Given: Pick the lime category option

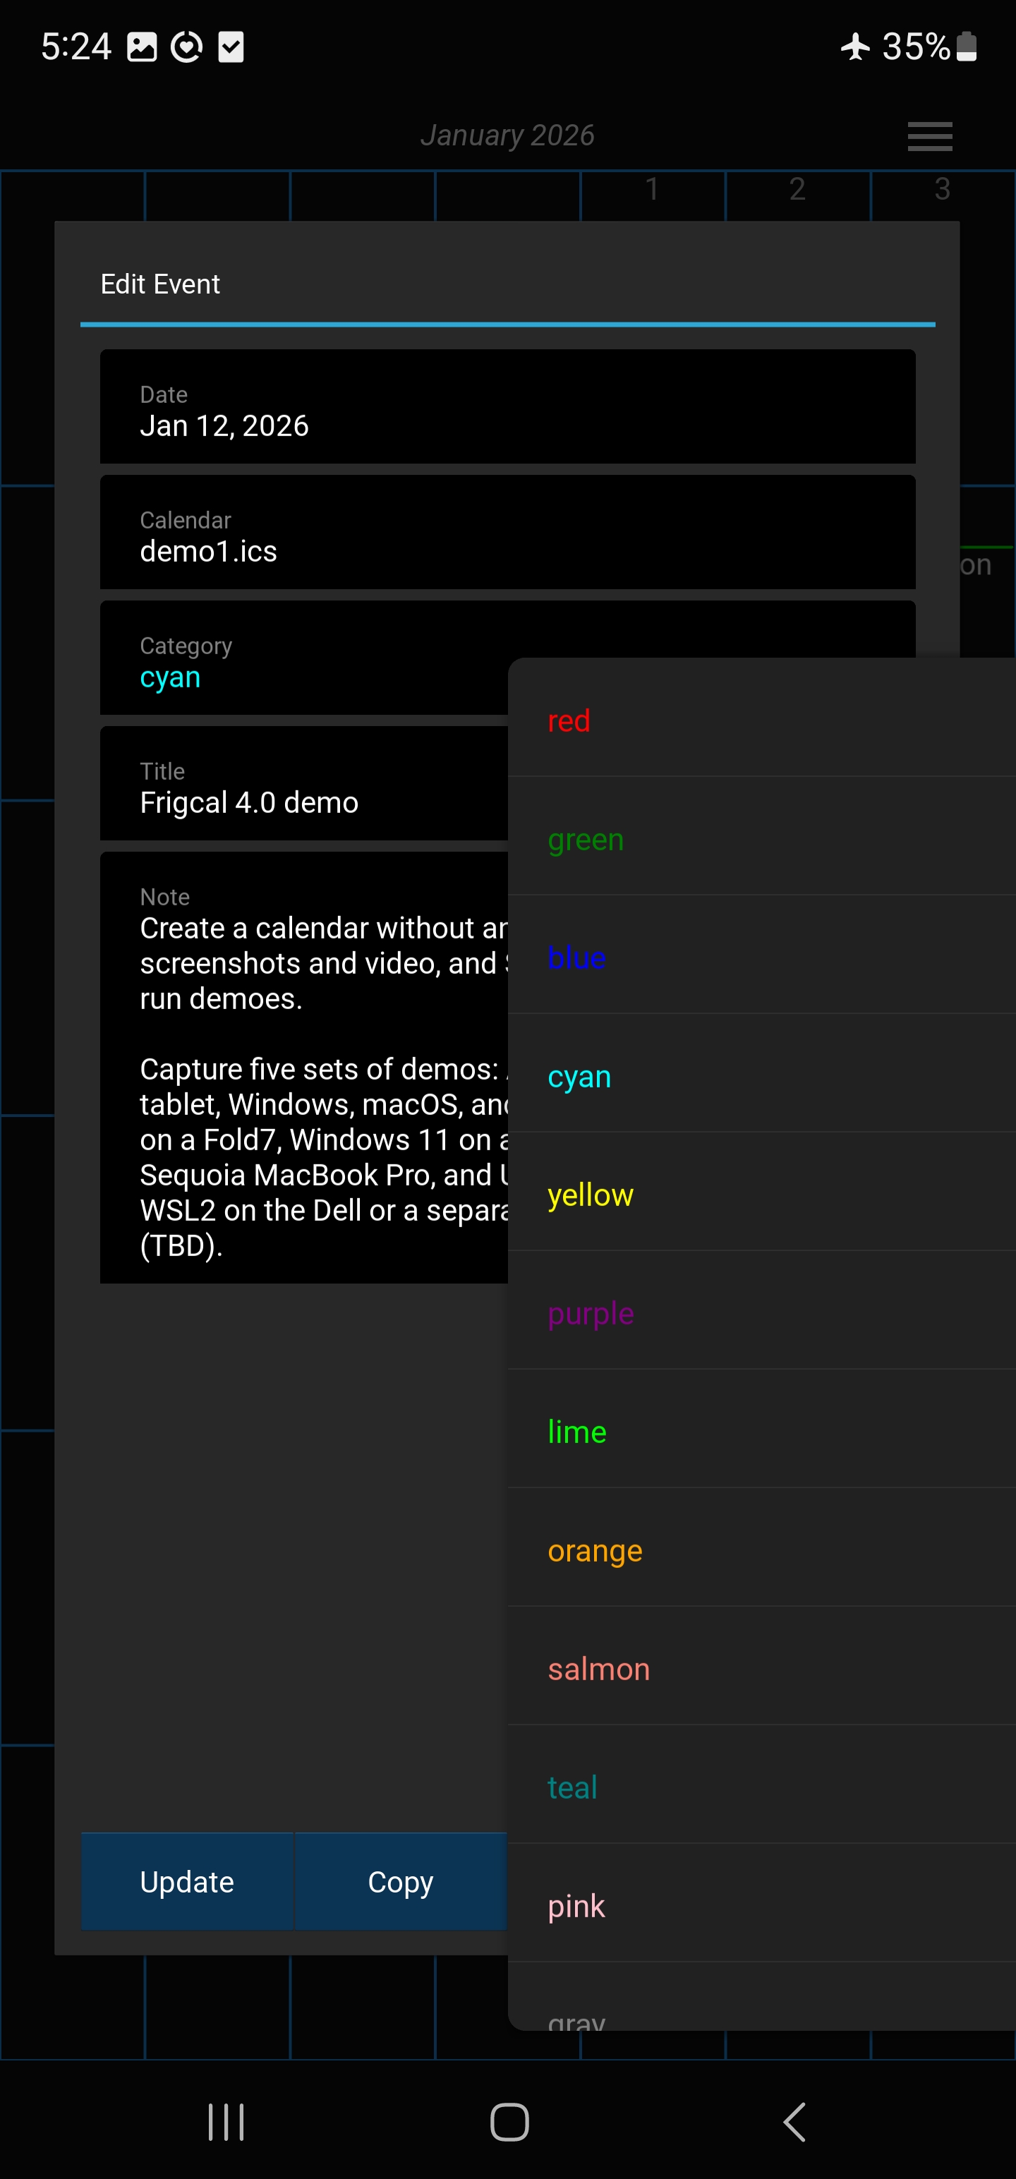Looking at the screenshot, I should [x=761, y=1431].
